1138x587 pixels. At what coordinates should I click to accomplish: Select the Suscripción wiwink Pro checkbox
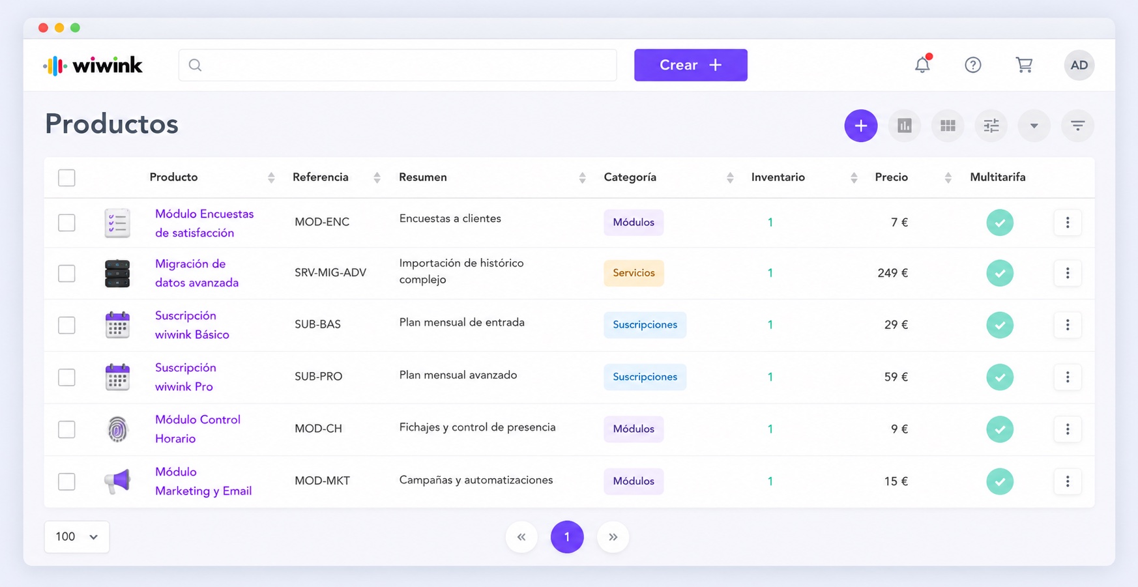(66, 377)
